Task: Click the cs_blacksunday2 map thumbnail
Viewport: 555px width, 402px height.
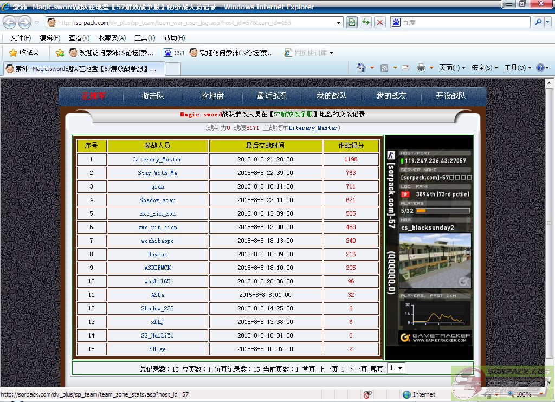Action: (435, 261)
